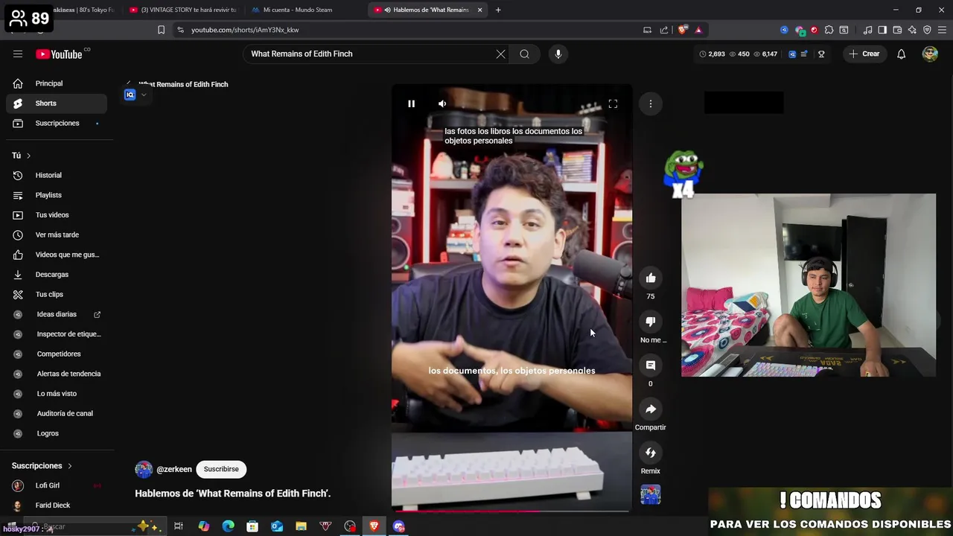Image resolution: width=953 pixels, height=536 pixels.
Task: Open Historial in the sidebar
Action: [57, 175]
